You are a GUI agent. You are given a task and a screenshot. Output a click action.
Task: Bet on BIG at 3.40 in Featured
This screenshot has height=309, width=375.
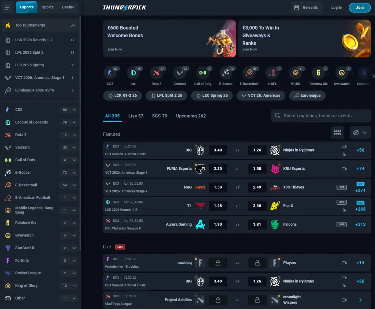point(218,150)
